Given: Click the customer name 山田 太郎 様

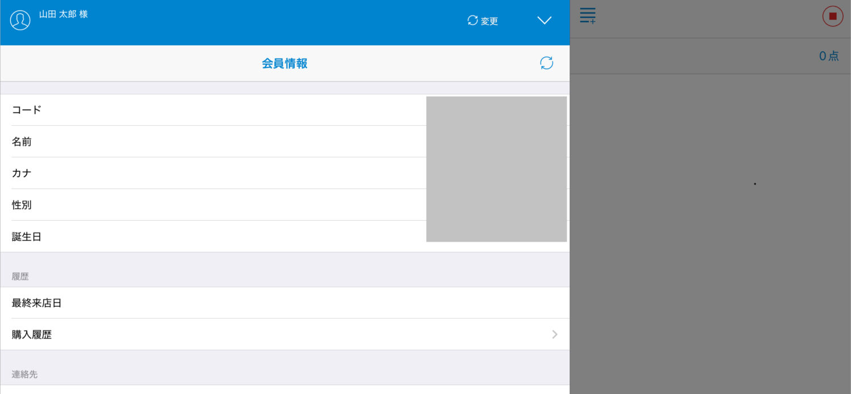Looking at the screenshot, I should [x=63, y=16].
